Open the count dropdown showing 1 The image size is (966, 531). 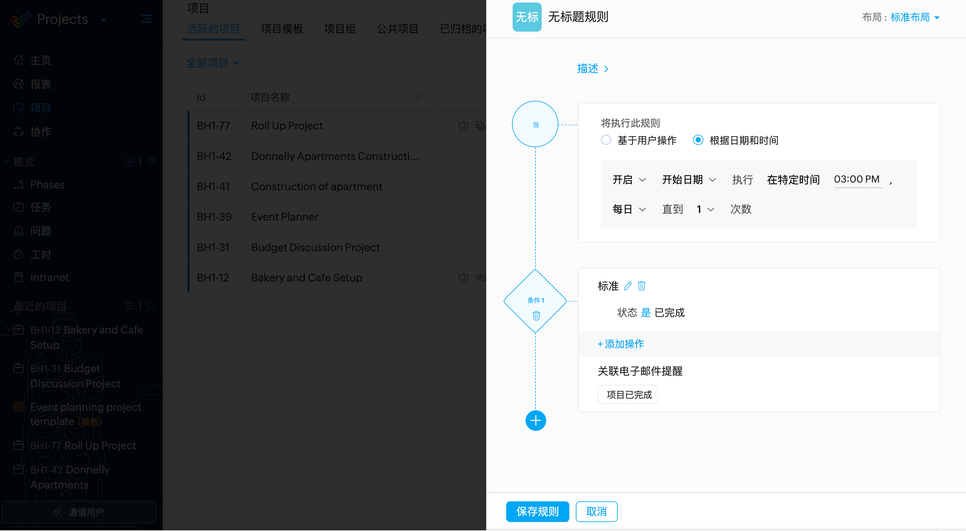click(x=705, y=209)
